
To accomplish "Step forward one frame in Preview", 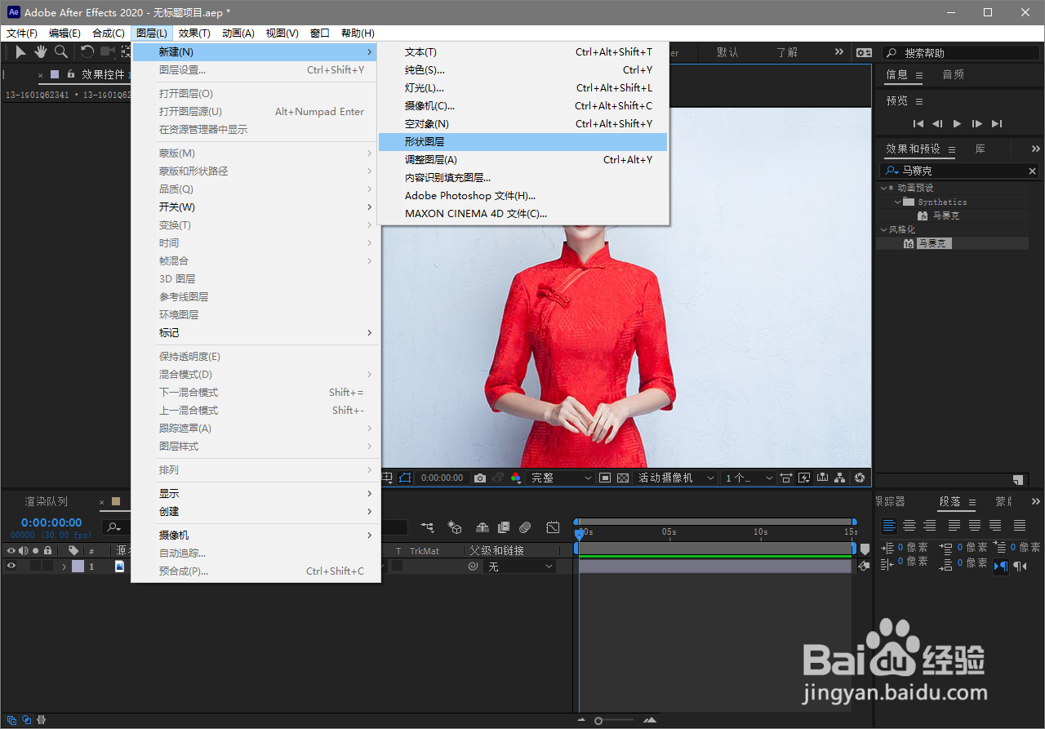I will [x=977, y=124].
